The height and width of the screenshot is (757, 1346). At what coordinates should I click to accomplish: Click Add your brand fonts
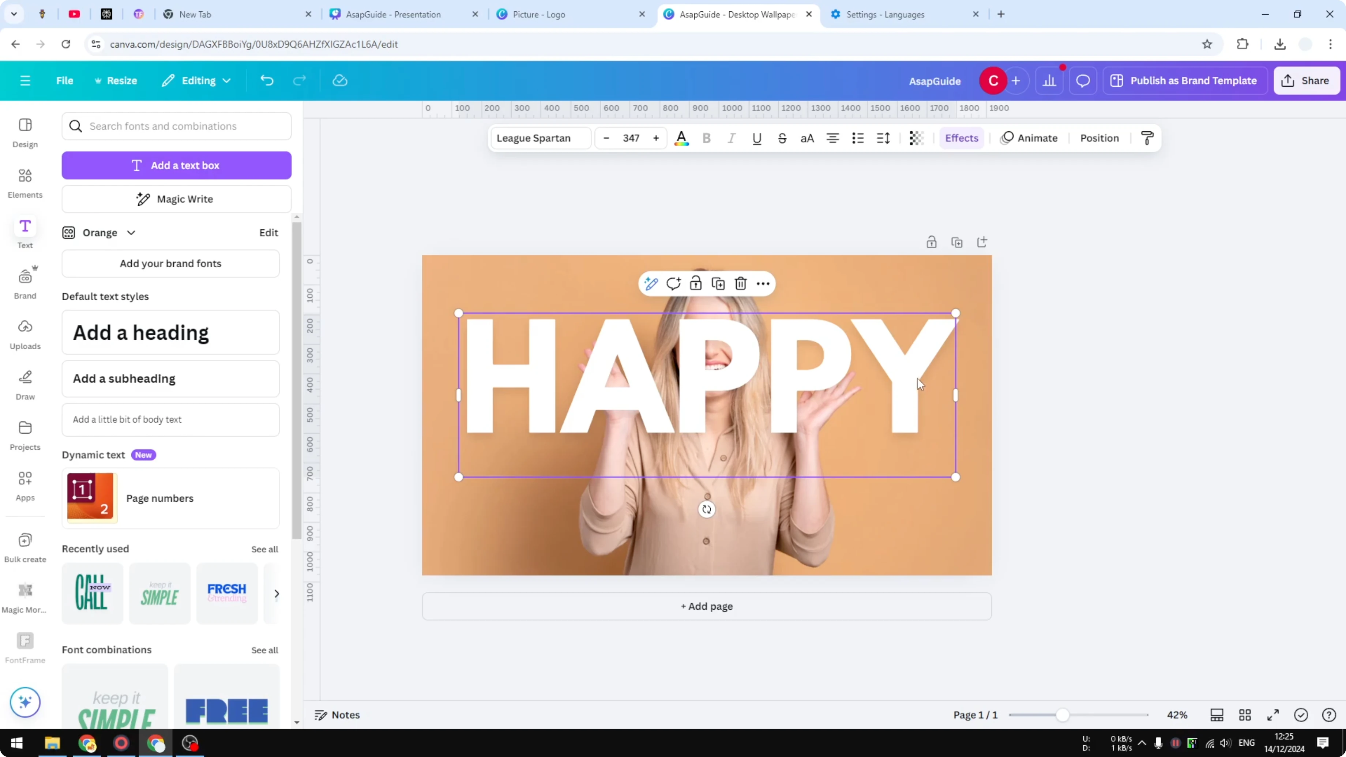click(170, 263)
